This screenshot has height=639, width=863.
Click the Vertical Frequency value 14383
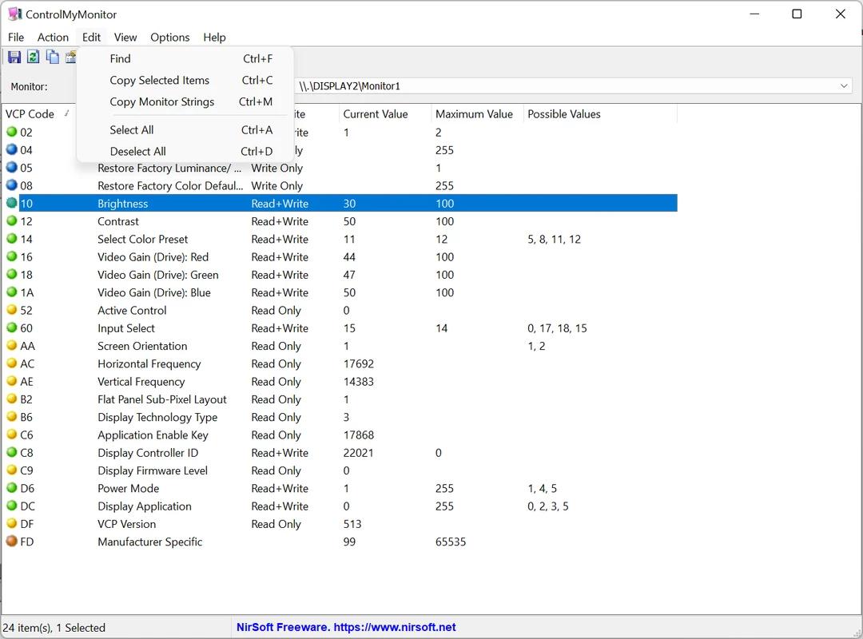coord(359,382)
